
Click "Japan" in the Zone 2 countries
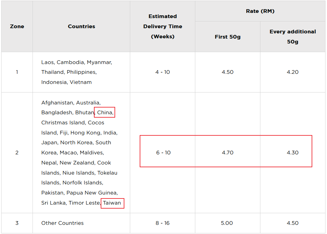click(x=49, y=143)
